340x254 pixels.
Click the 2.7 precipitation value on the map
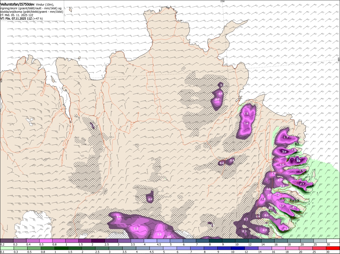pyautogui.click(x=302, y=184)
